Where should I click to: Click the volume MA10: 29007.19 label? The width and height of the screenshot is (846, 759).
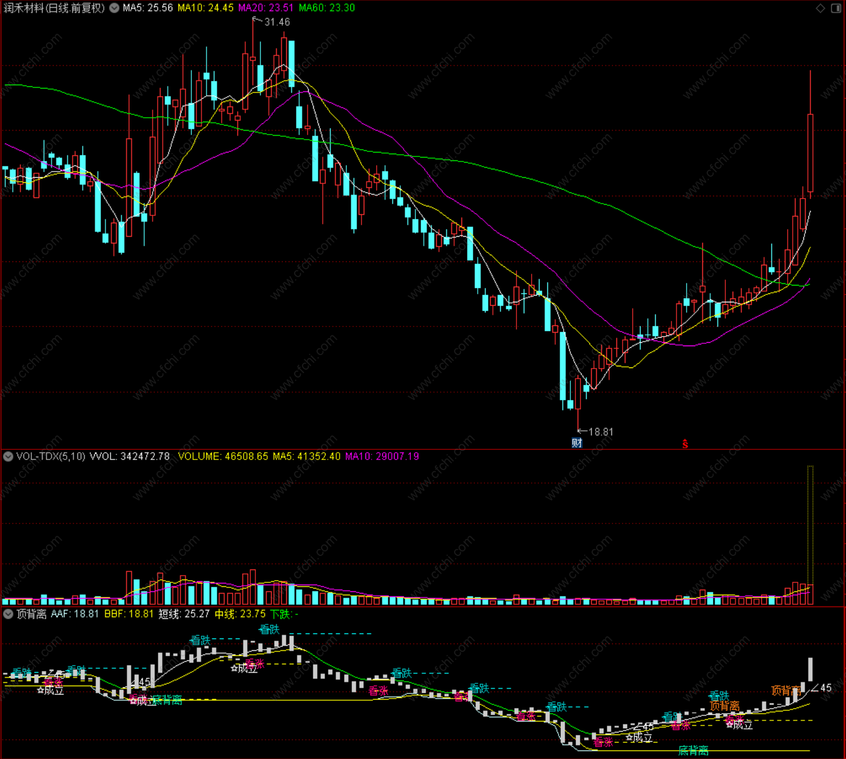tap(382, 457)
